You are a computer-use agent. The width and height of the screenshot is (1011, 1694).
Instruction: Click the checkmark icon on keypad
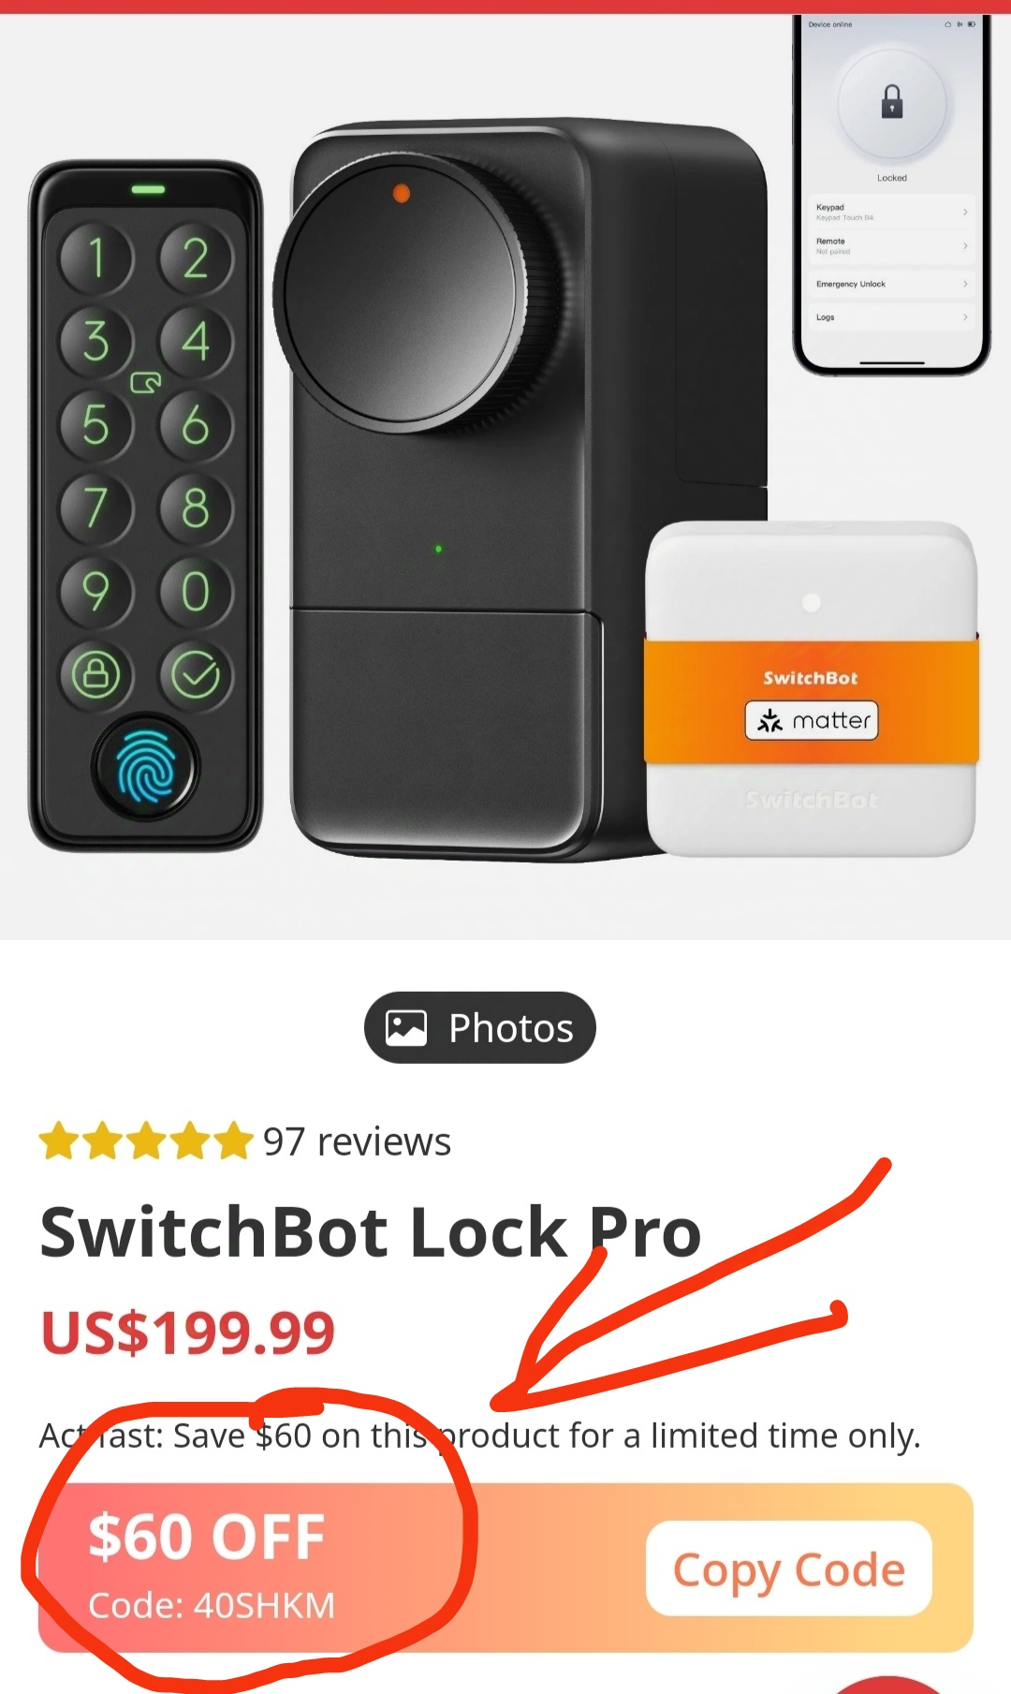[196, 674]
